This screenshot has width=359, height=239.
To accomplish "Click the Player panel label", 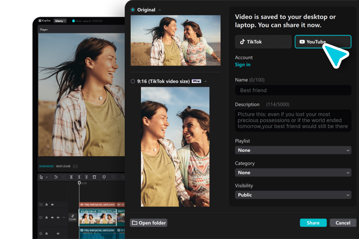I will coord(44,29).
